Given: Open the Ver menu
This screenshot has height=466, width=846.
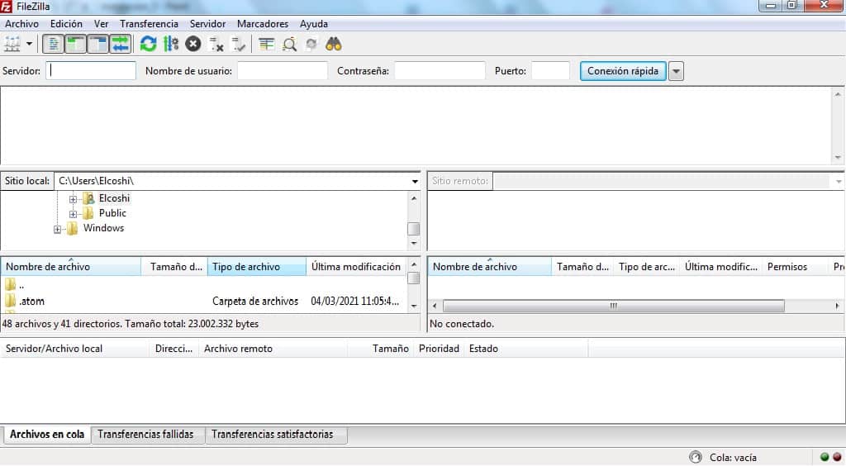Looking at the screenshot, I should tap(101, 24).
